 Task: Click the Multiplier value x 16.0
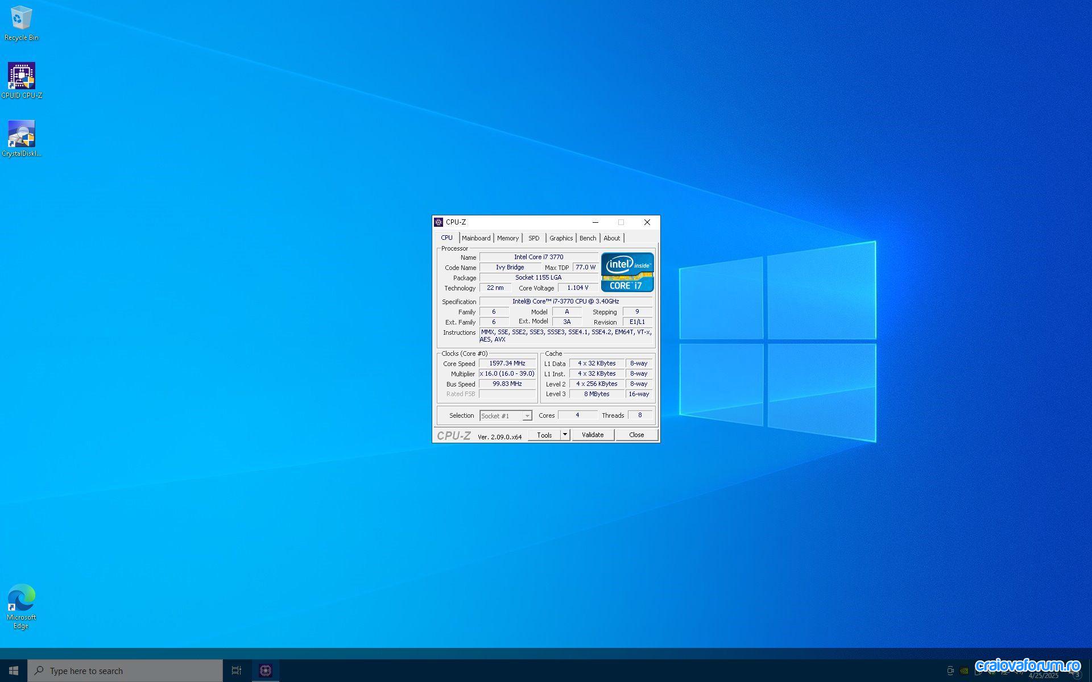507,373
